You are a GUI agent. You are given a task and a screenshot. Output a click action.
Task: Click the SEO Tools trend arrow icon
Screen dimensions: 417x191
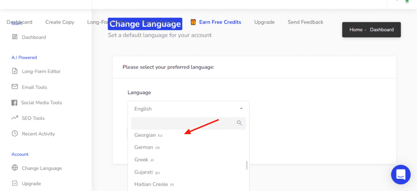[15, 118]
